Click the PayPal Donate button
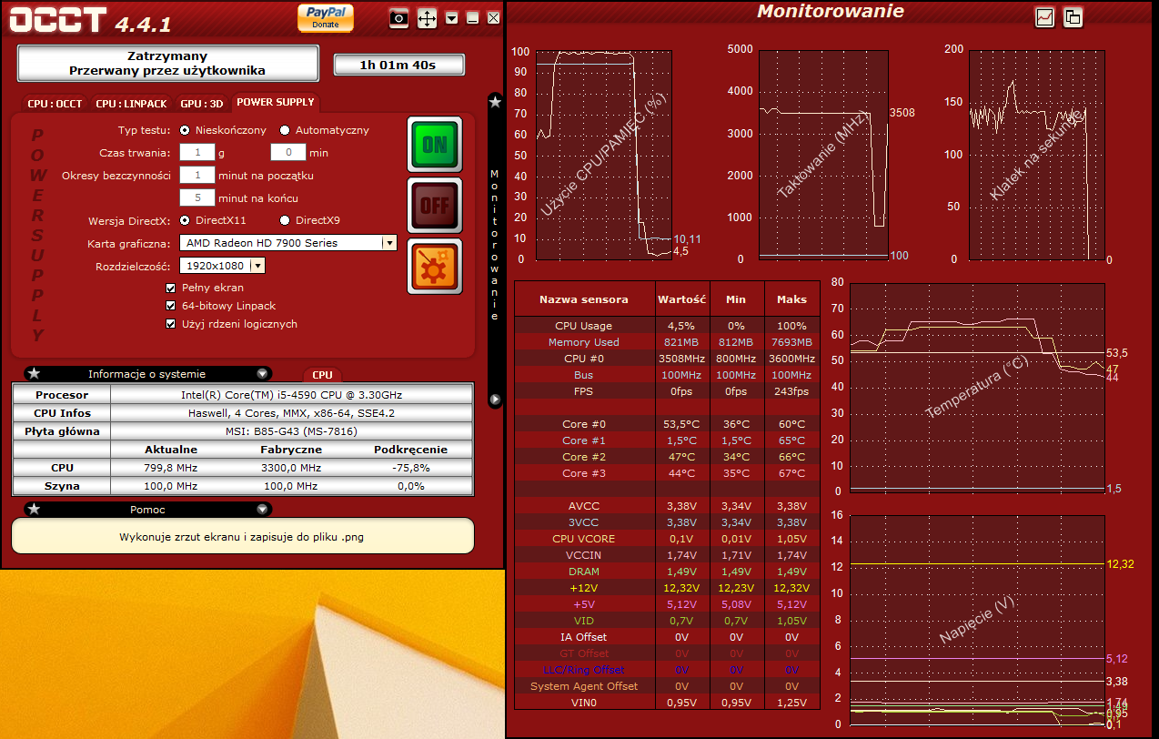The height and width of the screenshot is (739, 1159). [x=326, y=17]
